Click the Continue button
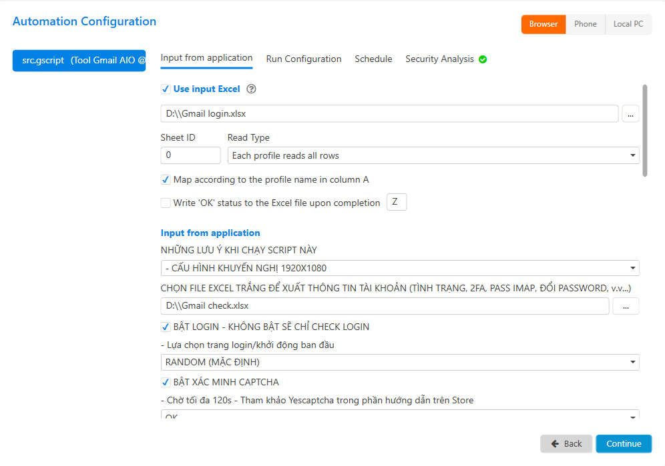Viewport: 665px width, 466px height. tap(624, 443)
